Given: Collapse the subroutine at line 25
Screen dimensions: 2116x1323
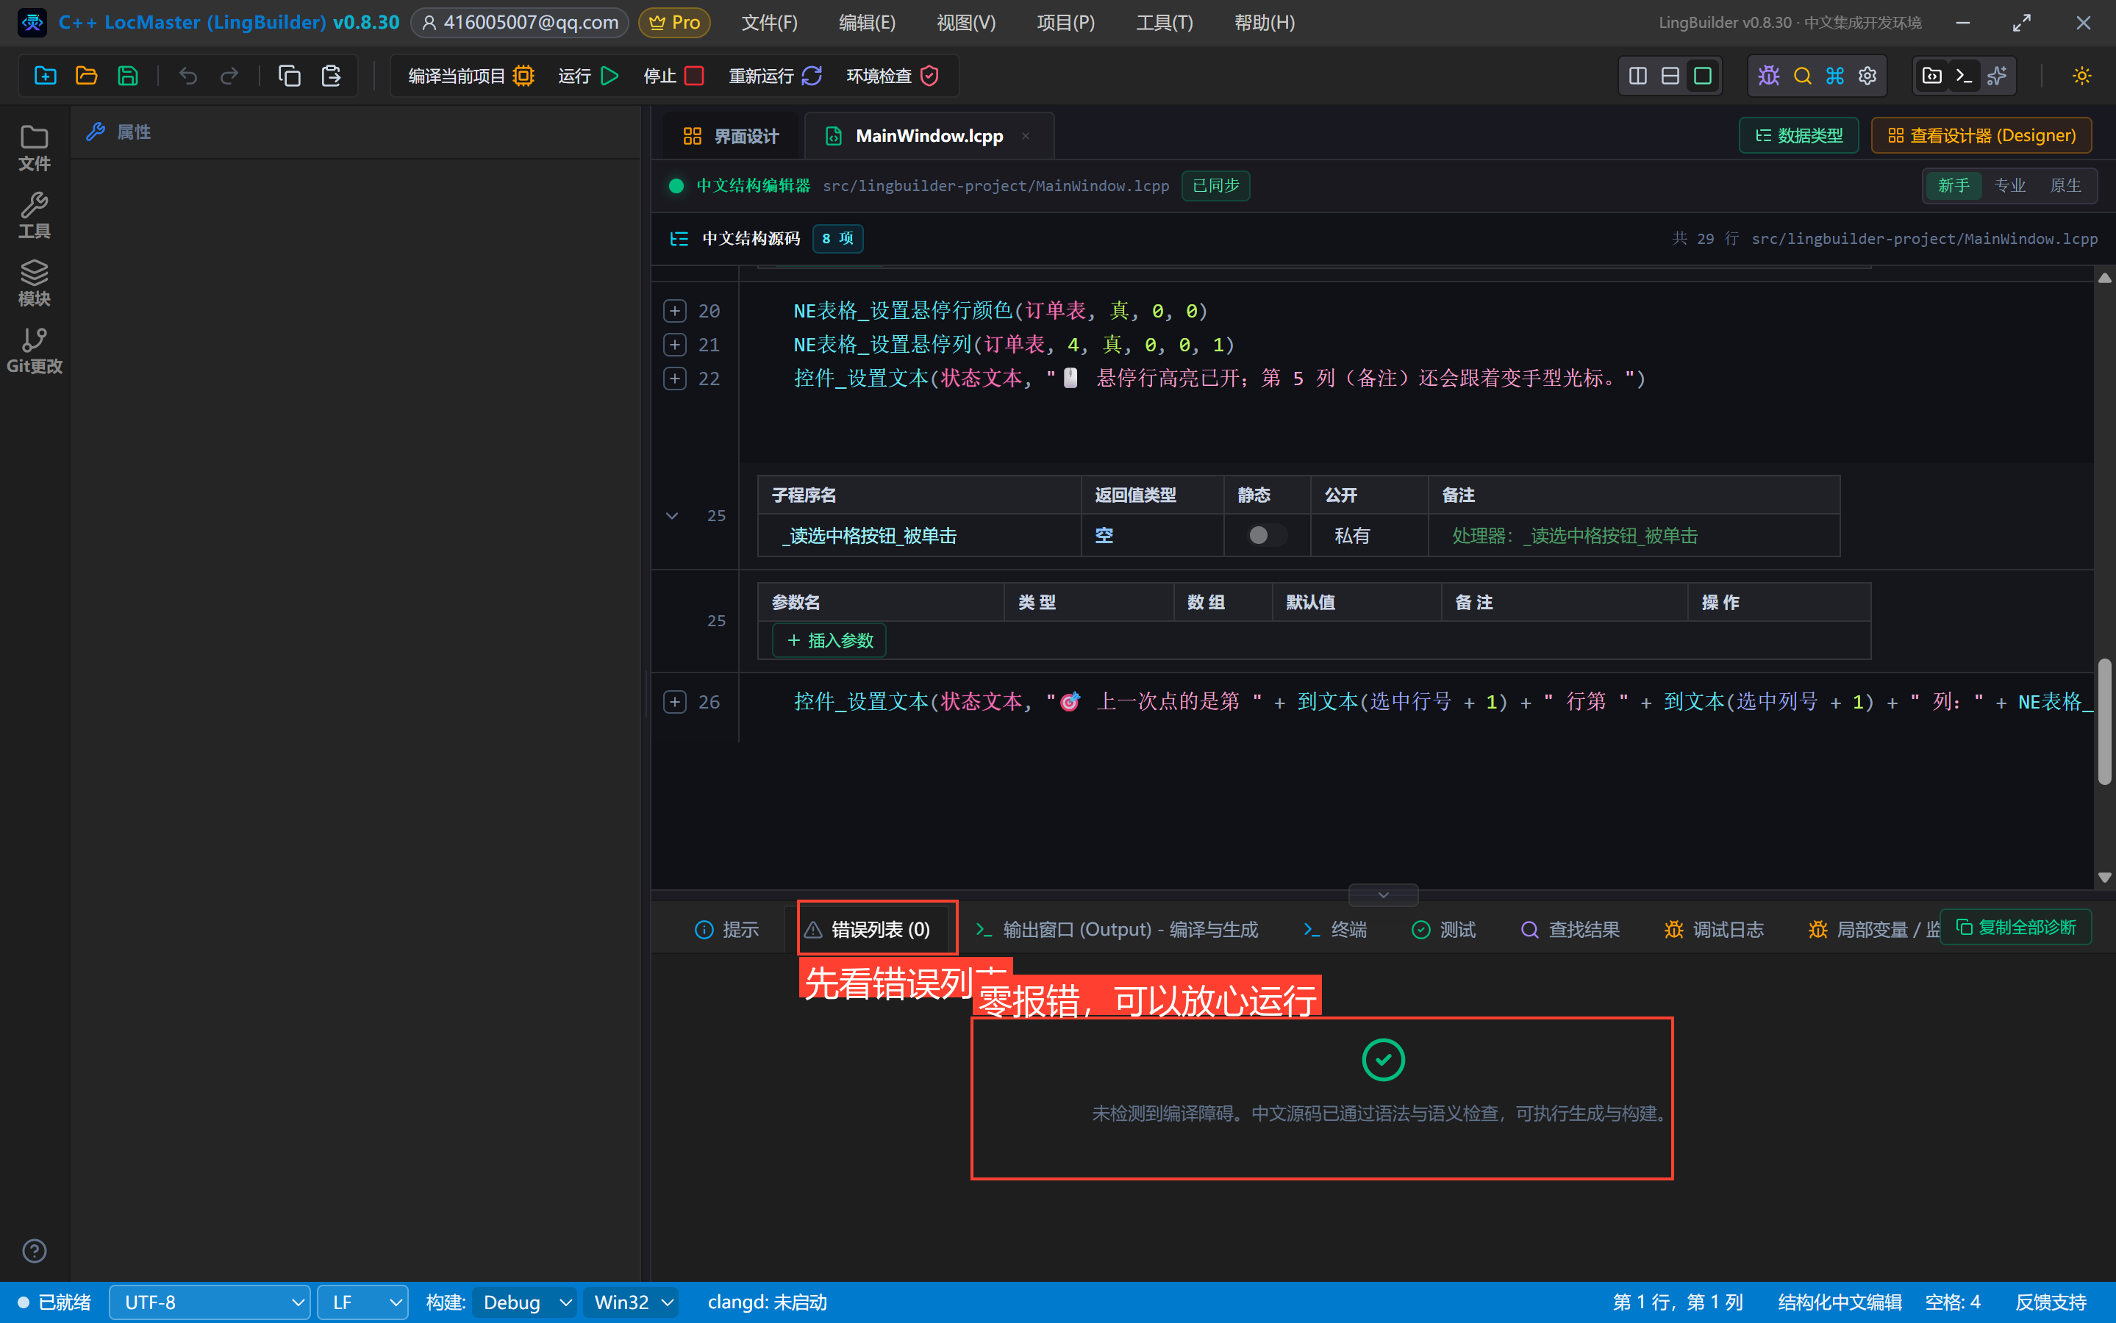Looking at the screenshot, I should [671, 515].
